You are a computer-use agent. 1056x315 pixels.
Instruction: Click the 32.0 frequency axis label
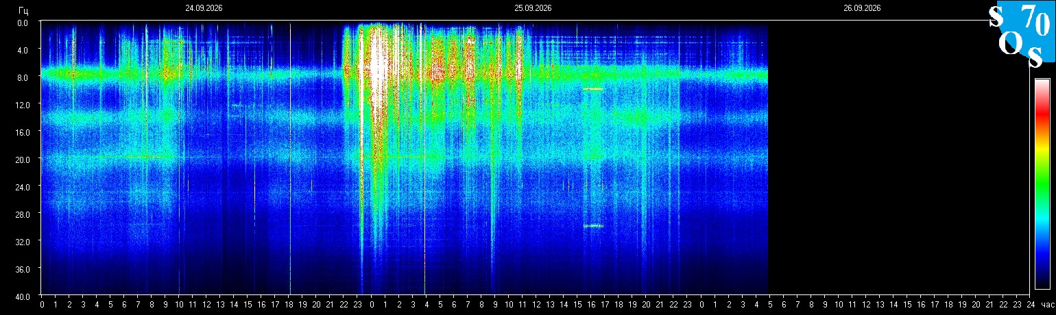click(x=22, y=242)
